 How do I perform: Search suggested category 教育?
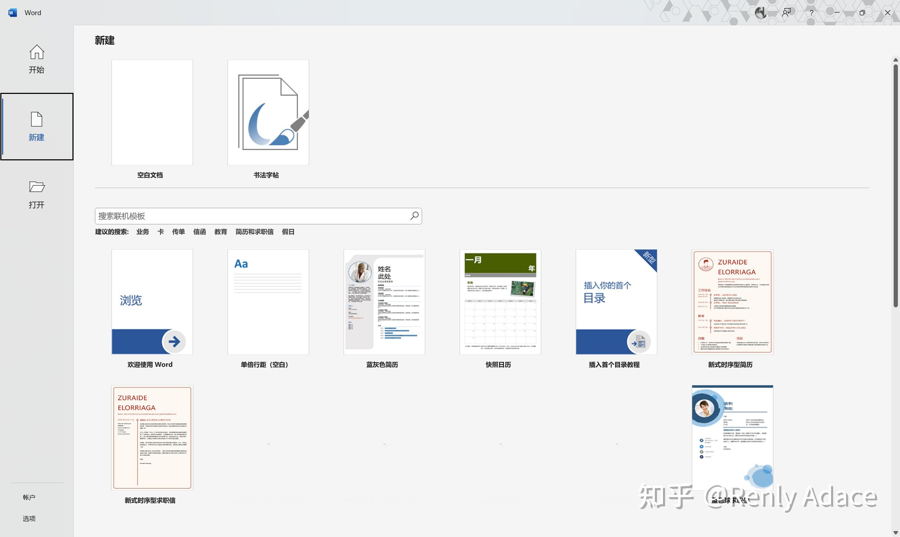[221, 232]
